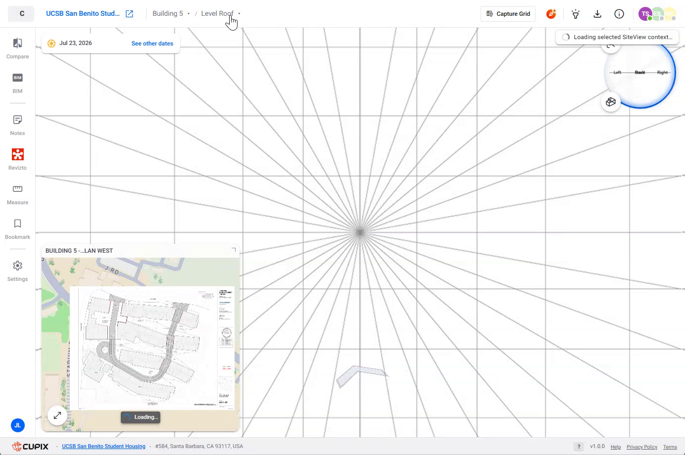
Task: Click the EB collaborator avatar
Action: point(657,14)
